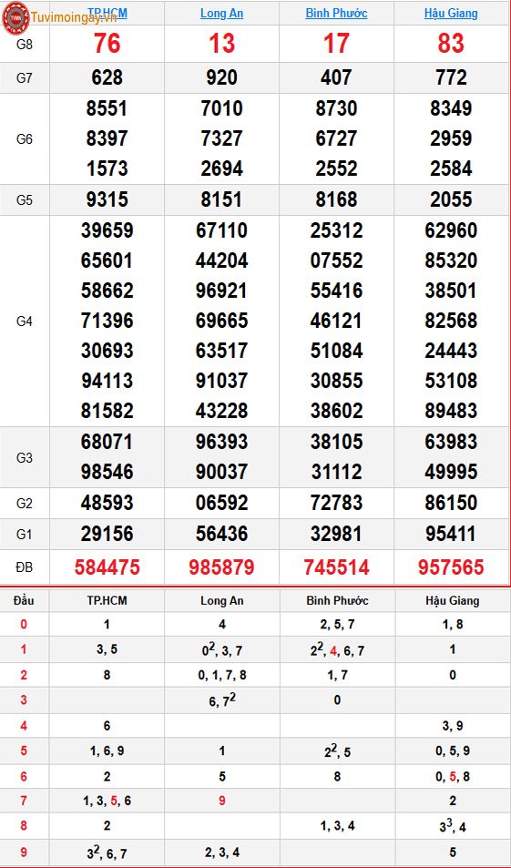
Task: Select the G4 number 96921
Action: click(221, 291)
